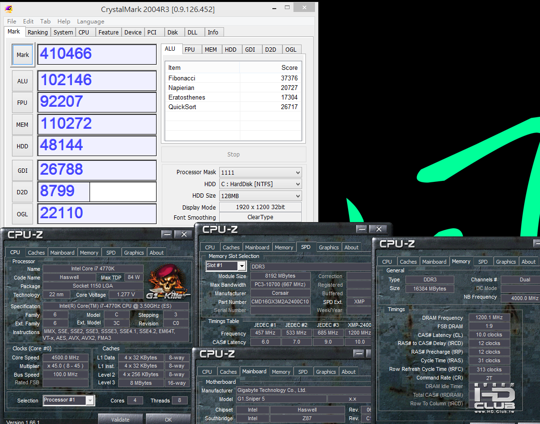Open Memory tab in CPU-Z processor window
The height and width of the screenshot is (424, 540).
tap(89, 253)
